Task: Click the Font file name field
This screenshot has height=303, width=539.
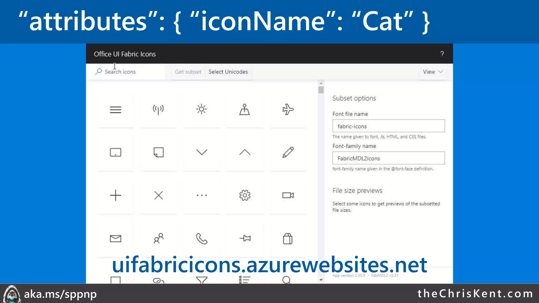Action: pyautogui.click(x=388, y=126)
